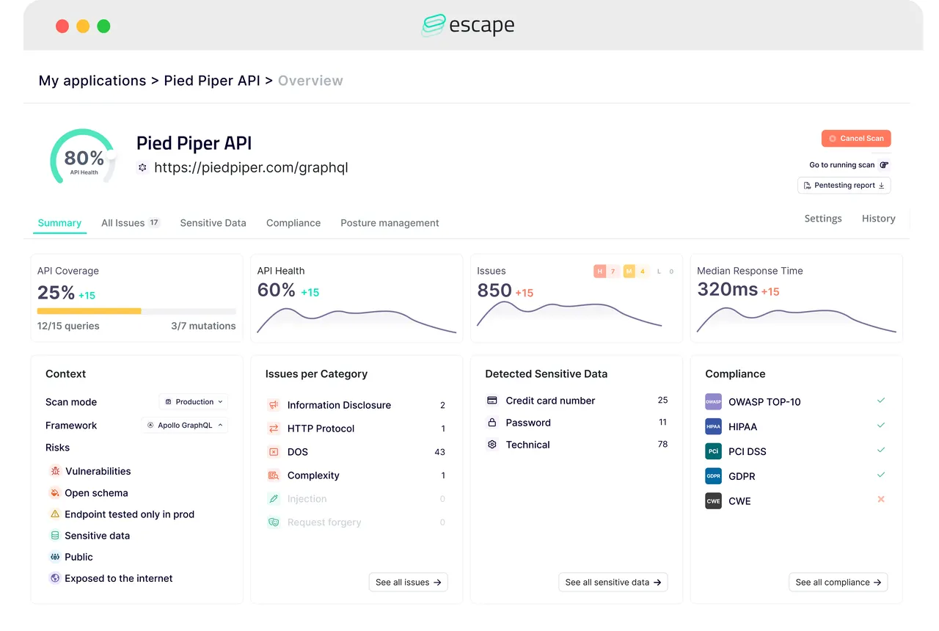Click the Request forgery mask icon
Image resolution: width=939 pixels, height=631 pixels.
(274, 522)
